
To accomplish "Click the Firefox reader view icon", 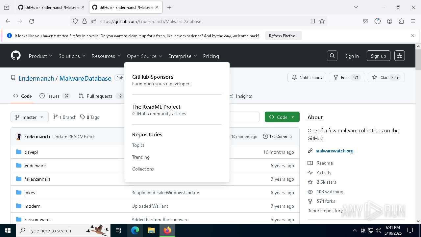I will pos(313,21).
